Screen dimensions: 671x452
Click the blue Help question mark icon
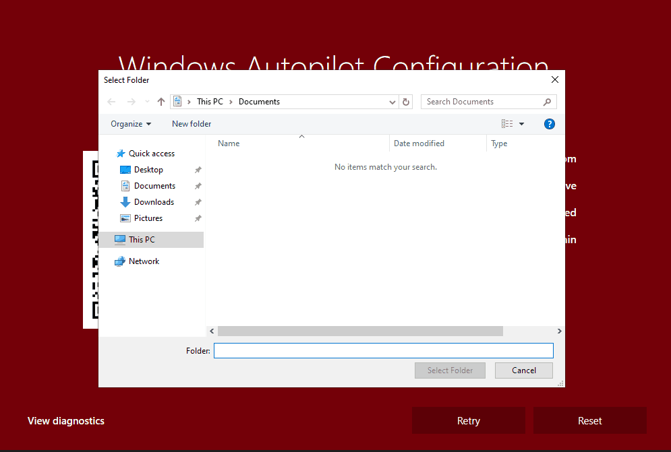click(x=549, y=124)
